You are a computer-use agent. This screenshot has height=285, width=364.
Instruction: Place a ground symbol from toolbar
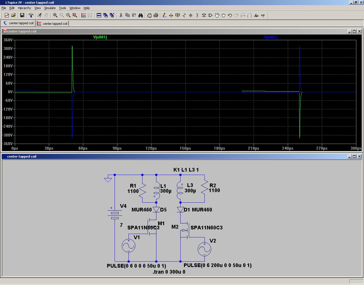point(171,15)
